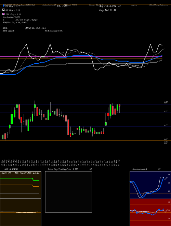Click the 'CL: 1.26' closing price text

tap(62, 6)
